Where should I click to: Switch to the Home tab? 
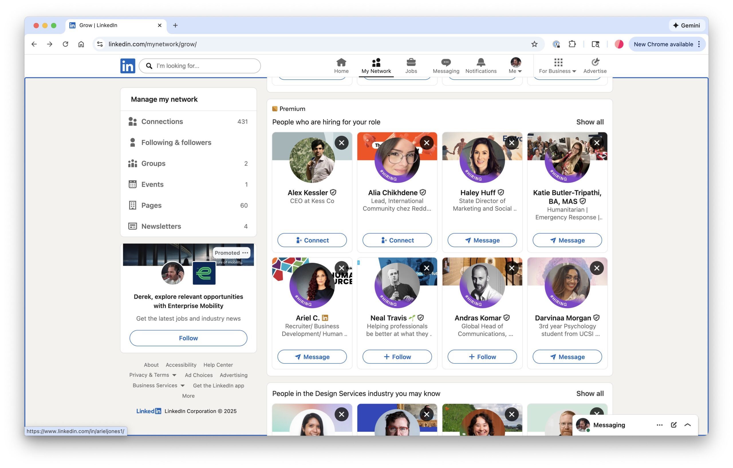pyautogui.click(x=341, y=66)
